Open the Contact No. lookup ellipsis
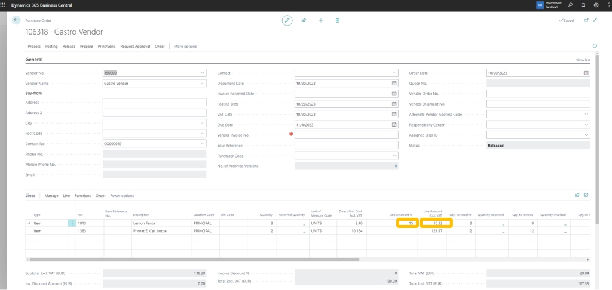Image resolution: width=612 pixels, height=290 pixels. pos(202,143)
